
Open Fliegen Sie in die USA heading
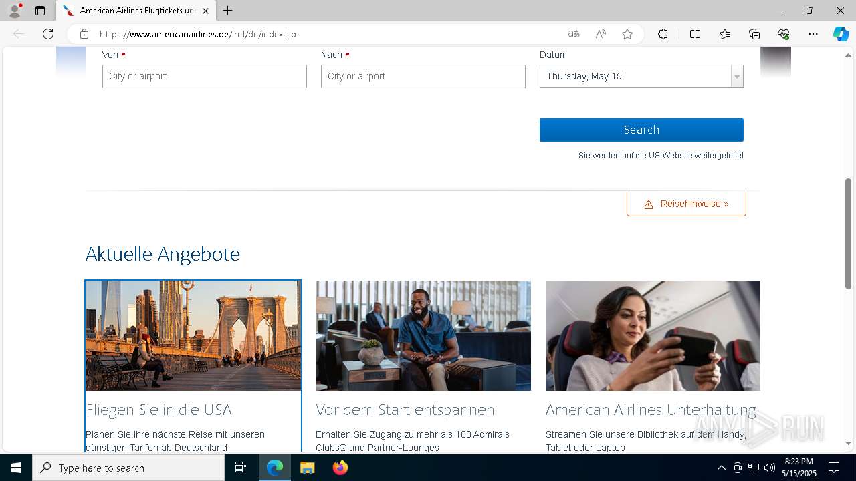(x=159, y=410)
